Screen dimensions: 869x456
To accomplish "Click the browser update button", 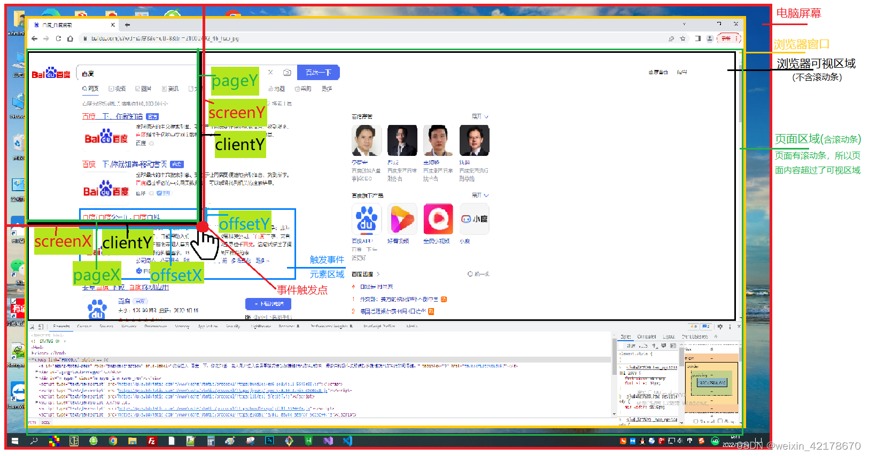I will click(728, 38).
